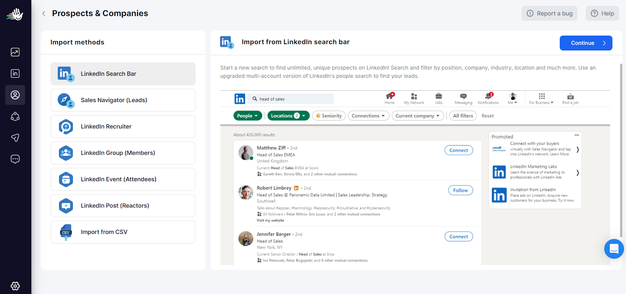
Task: Click Follow for Robert Limbrey
Action: pos(461,190)
